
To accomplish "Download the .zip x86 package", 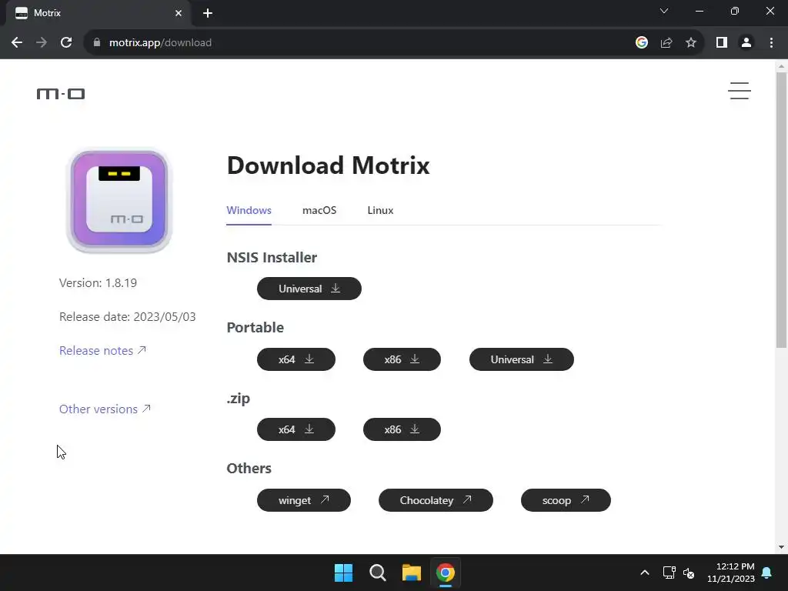I will (x=402, y=429).
